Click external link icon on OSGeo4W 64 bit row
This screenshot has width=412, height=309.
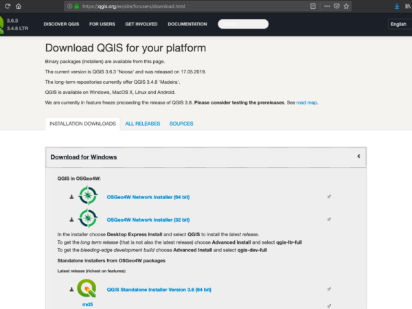[x=329, y=196]
